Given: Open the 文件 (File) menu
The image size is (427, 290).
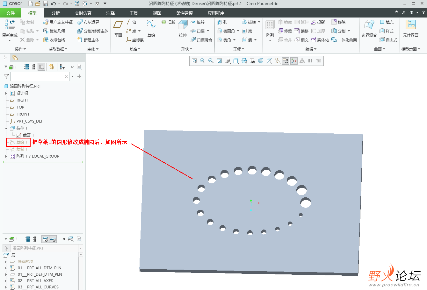Looking at the screenshot, I should (x=11, y=13).
